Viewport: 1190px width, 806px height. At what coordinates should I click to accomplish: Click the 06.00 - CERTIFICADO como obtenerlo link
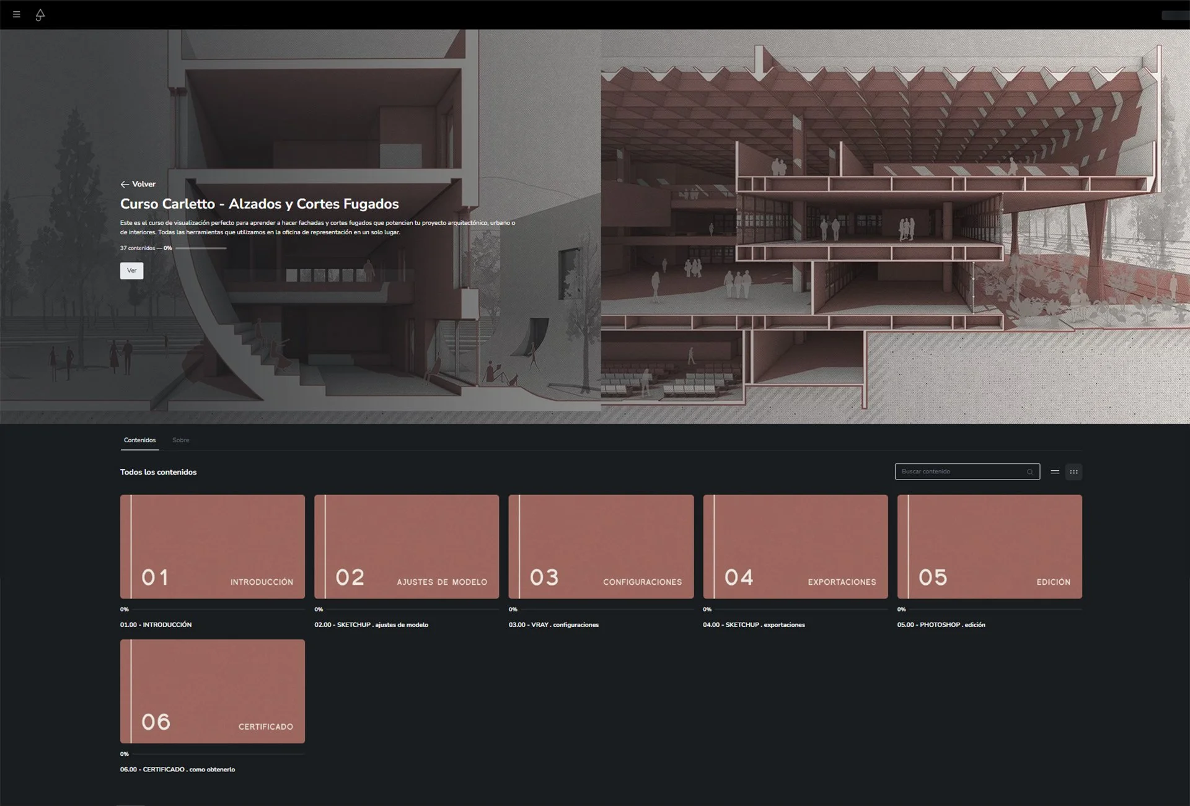(x=177, y=769)
